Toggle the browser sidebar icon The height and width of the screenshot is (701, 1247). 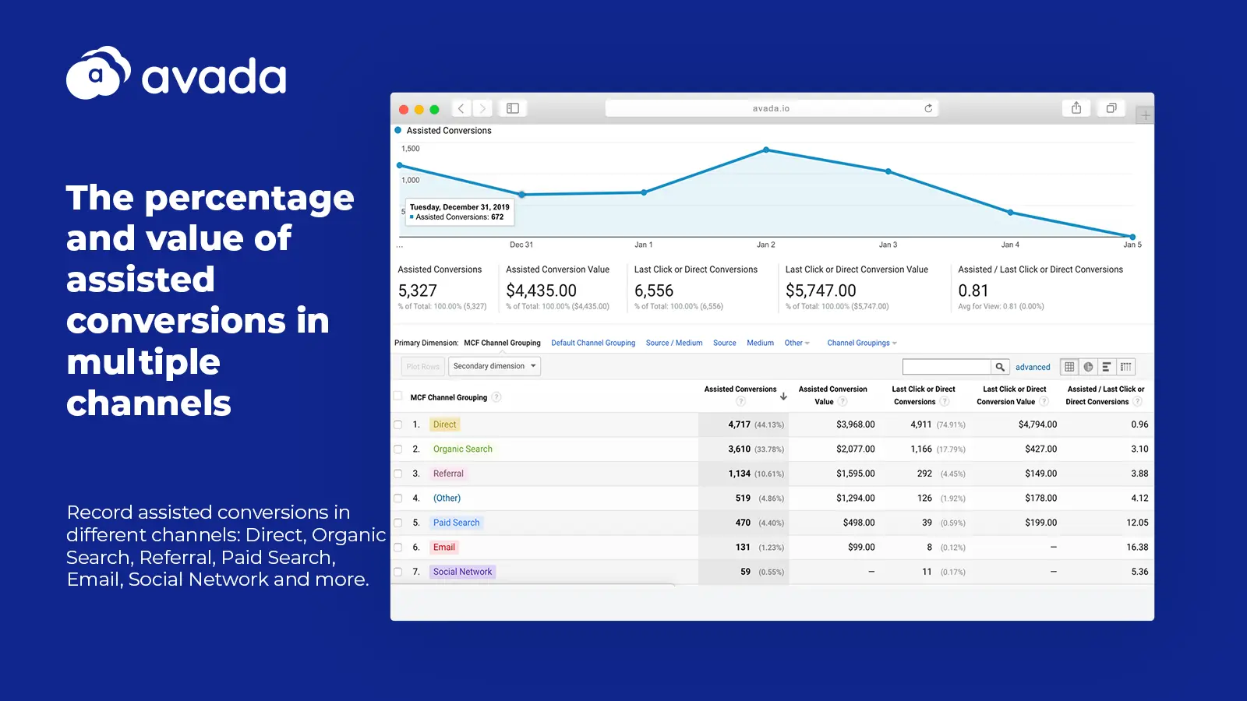(513, 108)
